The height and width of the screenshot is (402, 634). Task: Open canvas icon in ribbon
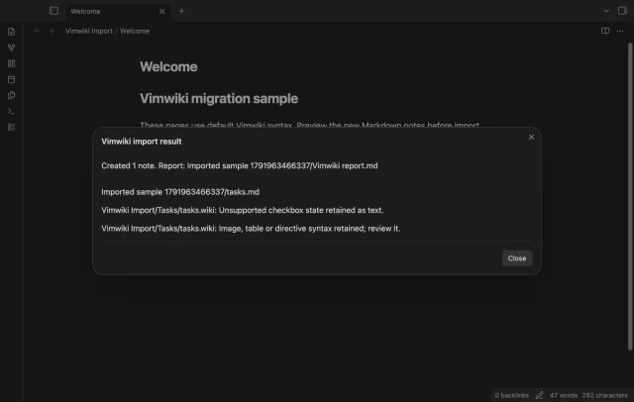point(11,63)
